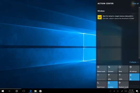Viewport: 140px width, 93px height.
Task: Click the 100% brightness tile
Action: click(123, 77)
